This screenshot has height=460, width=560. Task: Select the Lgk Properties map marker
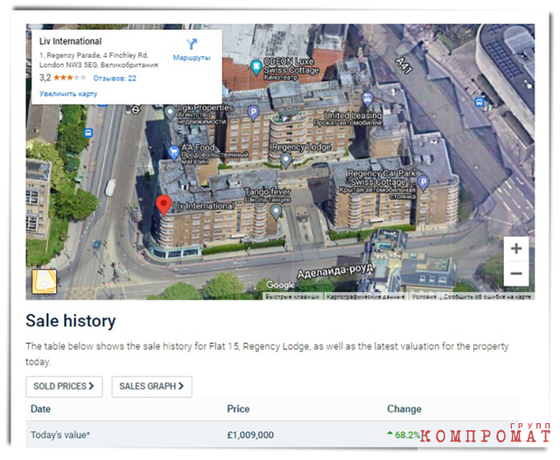point(170,113)
